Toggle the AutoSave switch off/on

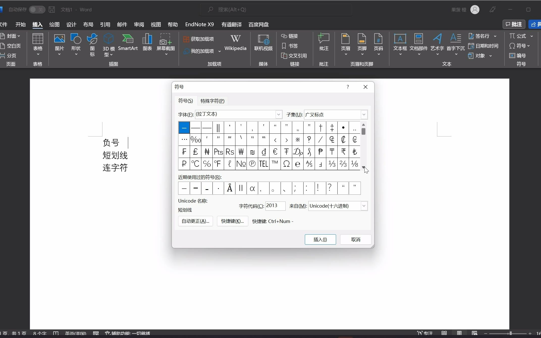[x=37, y=10]
